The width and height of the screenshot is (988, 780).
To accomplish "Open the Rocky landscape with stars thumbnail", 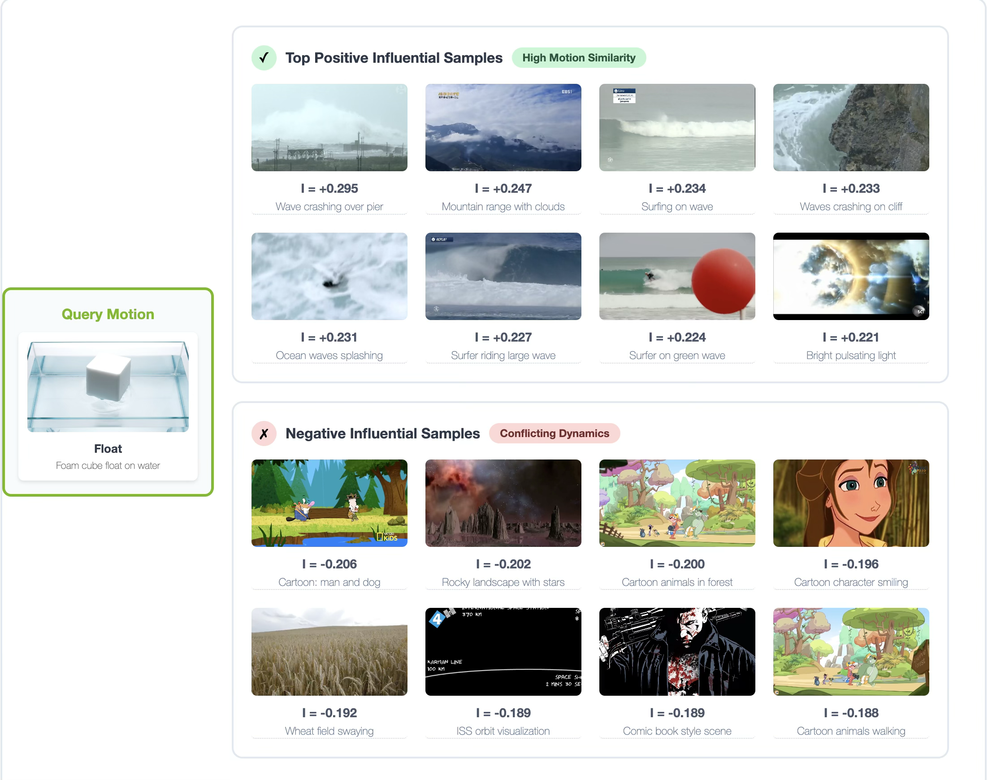I will click(x=503, y=503).
